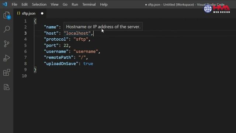Open the Search view icon

click(x=7, y=29)
